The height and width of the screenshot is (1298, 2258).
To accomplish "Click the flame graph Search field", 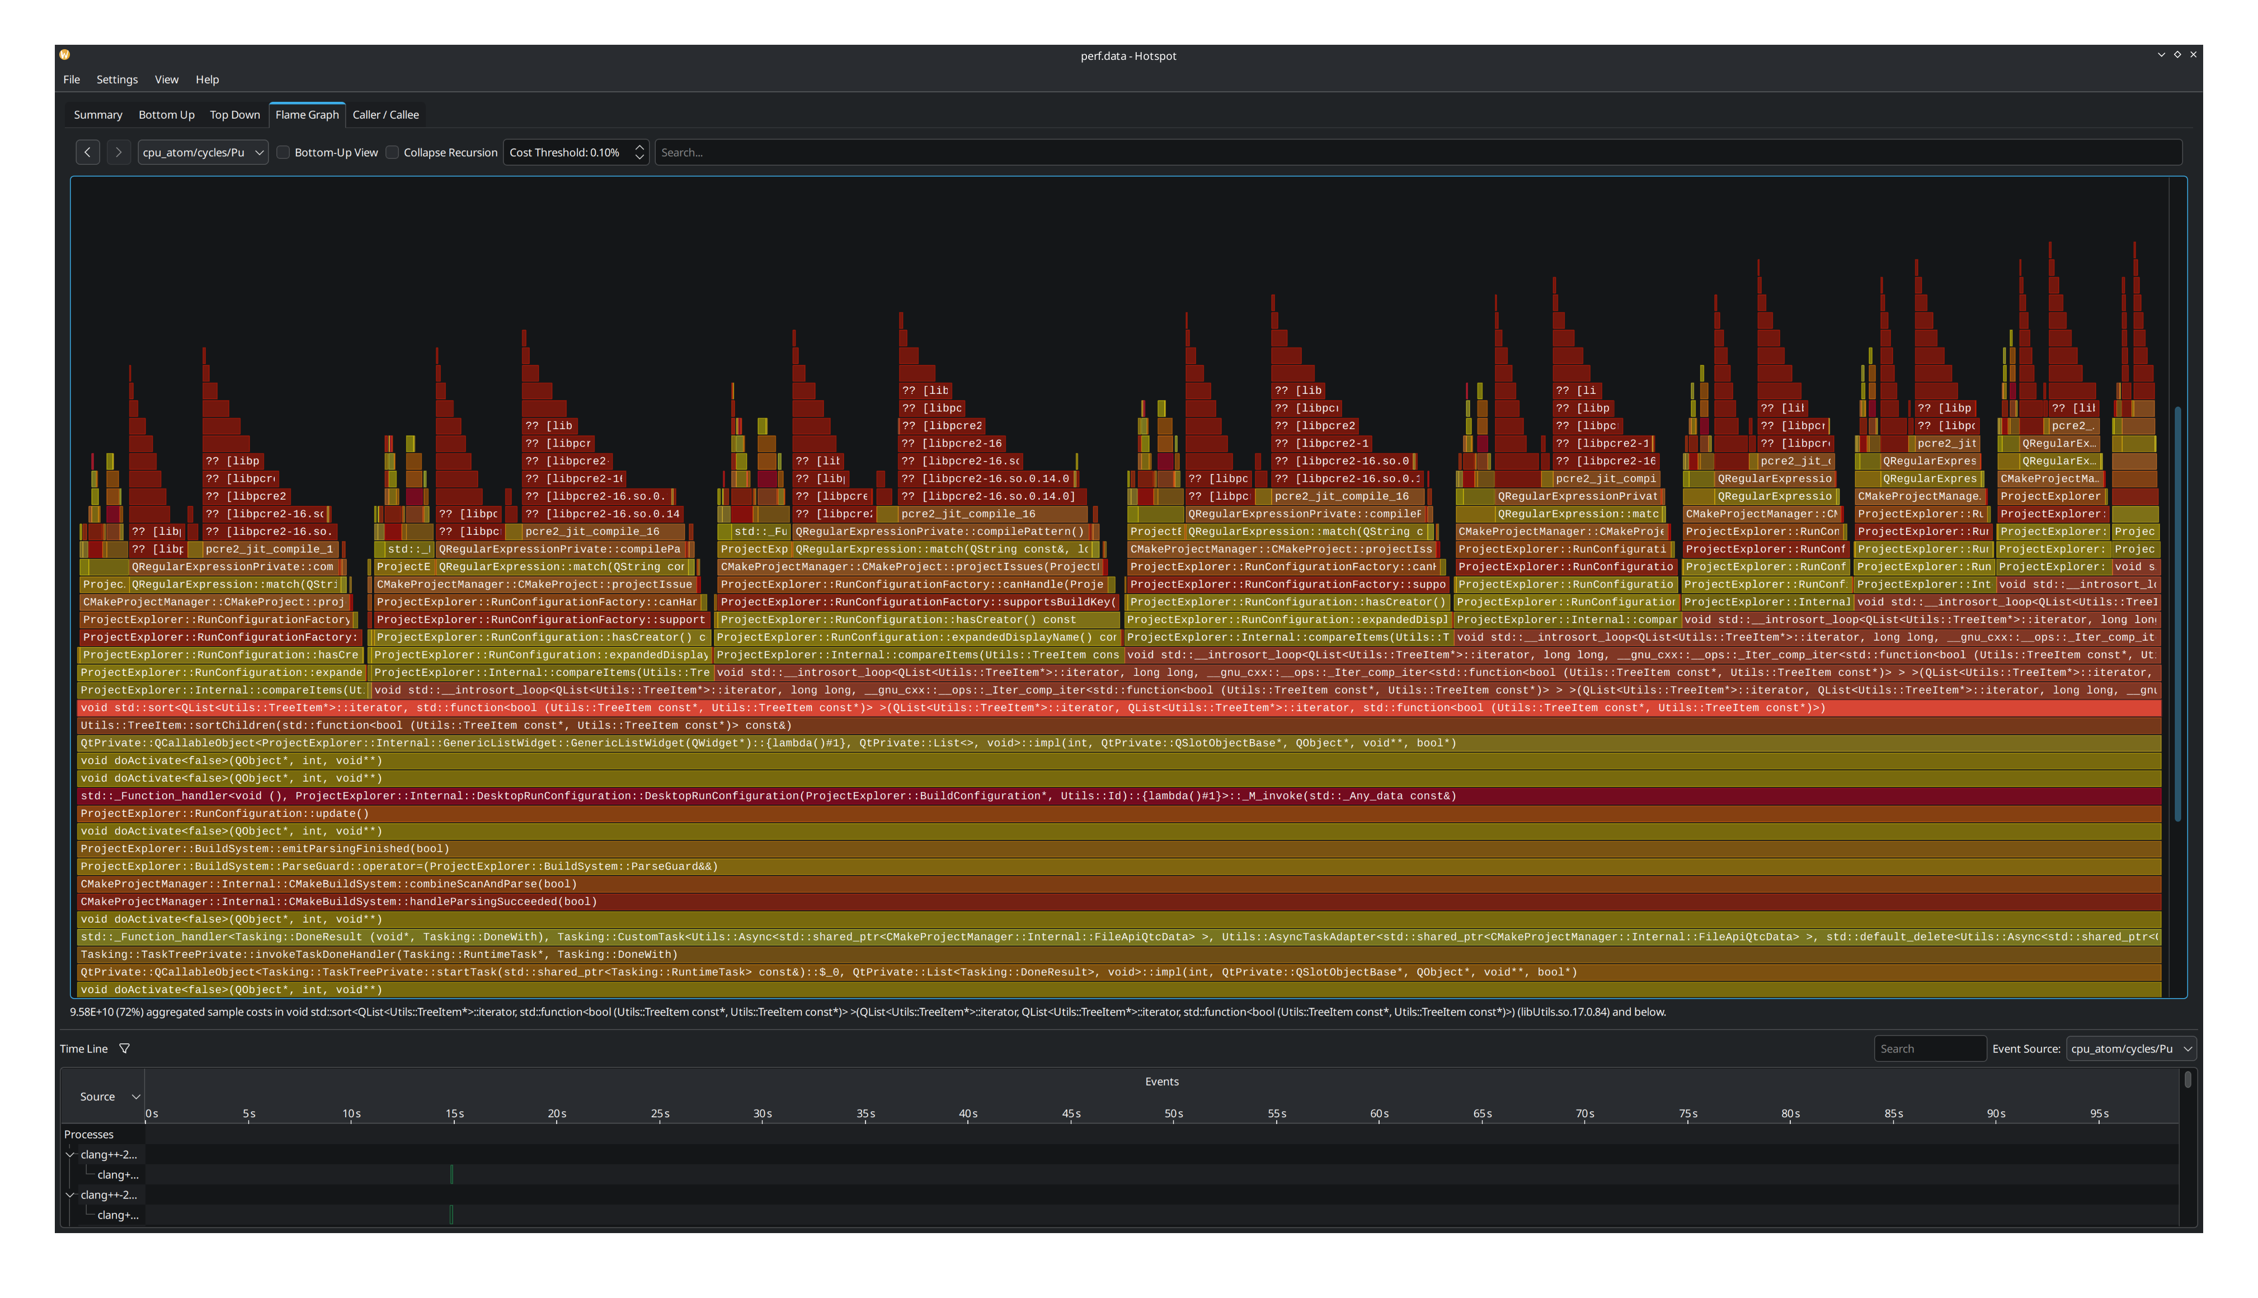I will pyautogui.click(x=1417, y=152).
